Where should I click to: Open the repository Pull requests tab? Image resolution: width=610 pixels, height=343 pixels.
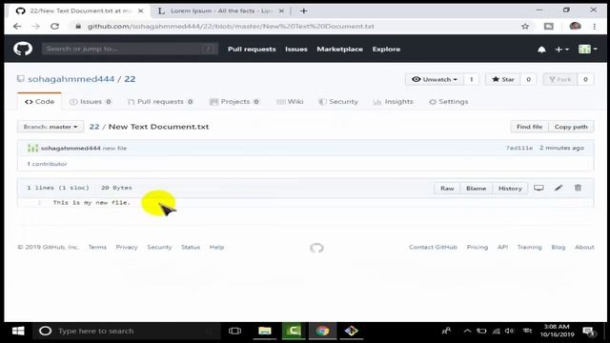(x=160, y=102)
